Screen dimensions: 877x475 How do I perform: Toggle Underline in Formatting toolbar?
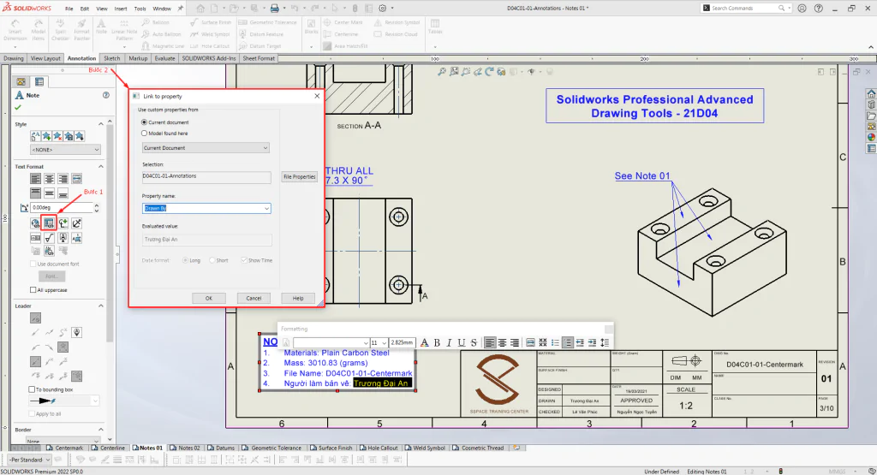coord(462,342)
